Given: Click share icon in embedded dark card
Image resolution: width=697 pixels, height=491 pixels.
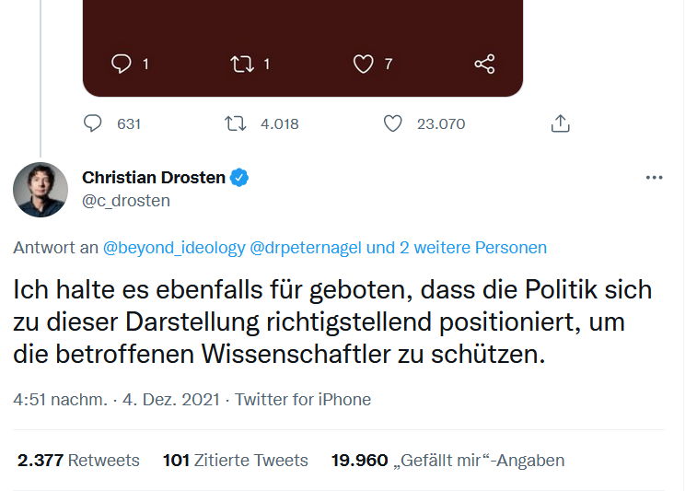Looking at the screenshot, I should pyautogui.click(x=484, y=64).
